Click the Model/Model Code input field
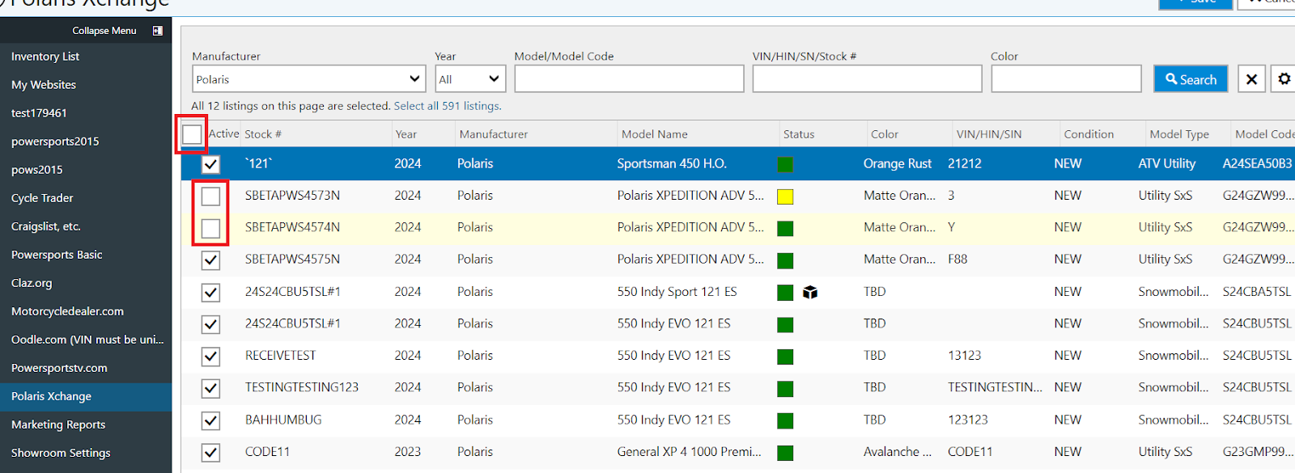Image resolution: width=1295 pixels, height=473 pixels. [x=629, y=79]
